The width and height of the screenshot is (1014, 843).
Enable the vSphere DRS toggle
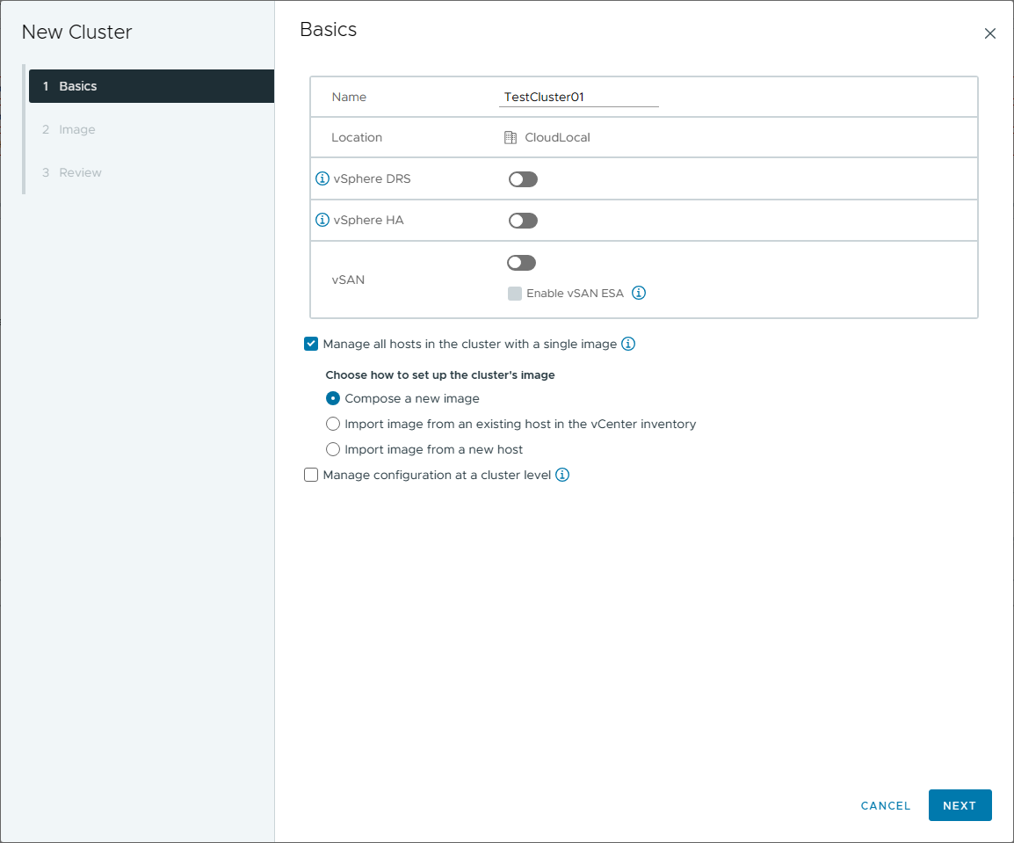point(523,179)
